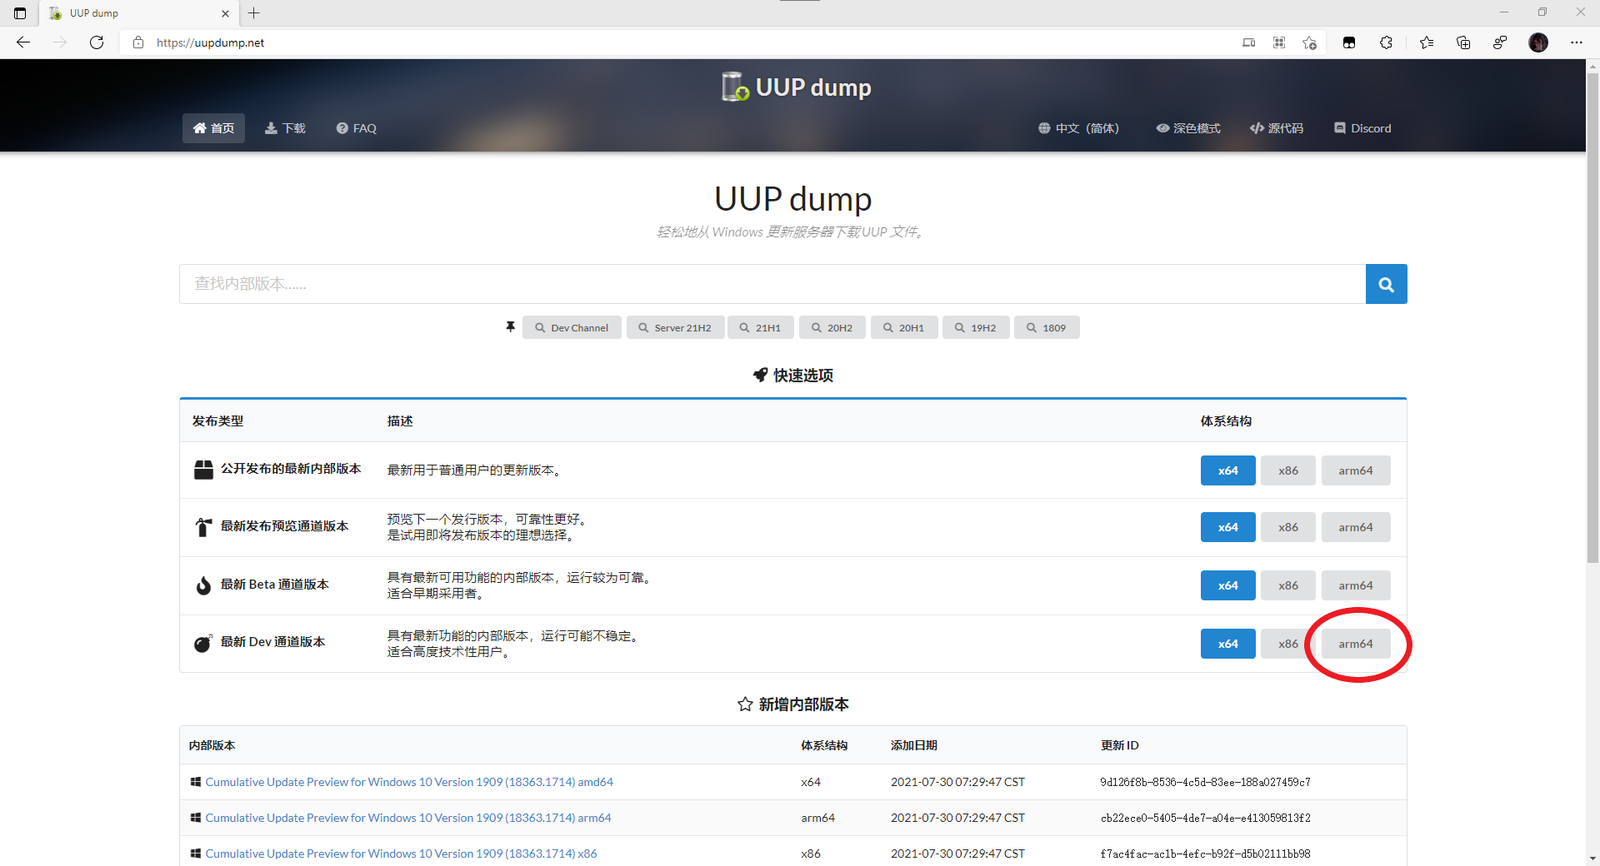This screenshot has width=1600, height=866.
Task: Choose x86 for 最新 Dev 通道版本
Action: 1288,644
